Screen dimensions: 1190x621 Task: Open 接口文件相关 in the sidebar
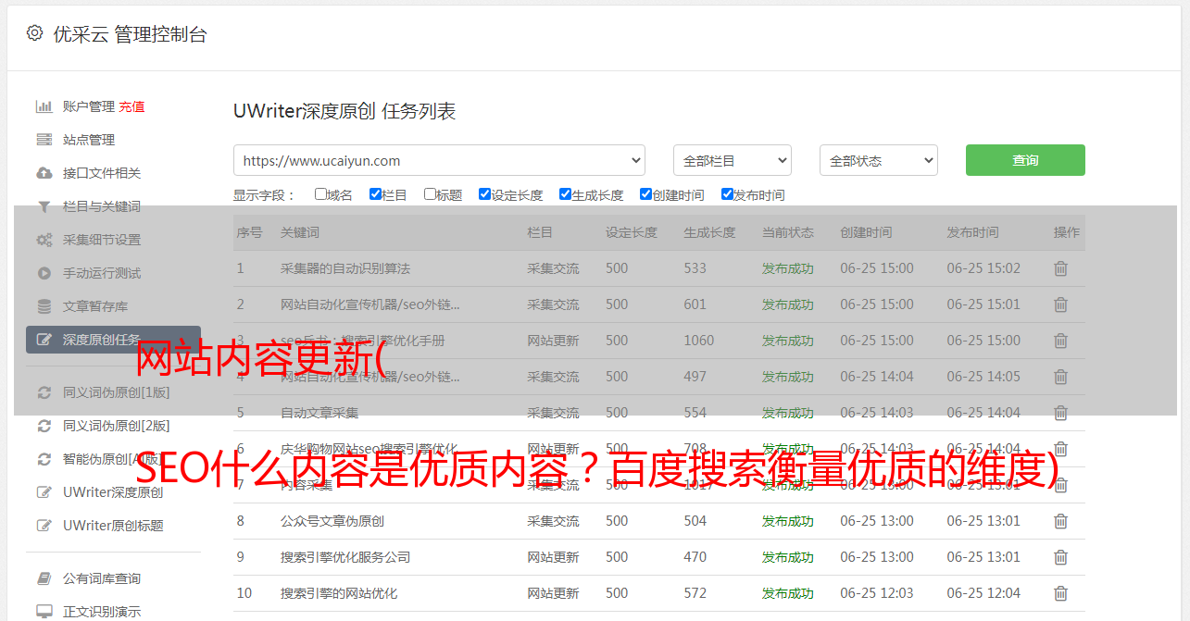click(x=102, y=173)
